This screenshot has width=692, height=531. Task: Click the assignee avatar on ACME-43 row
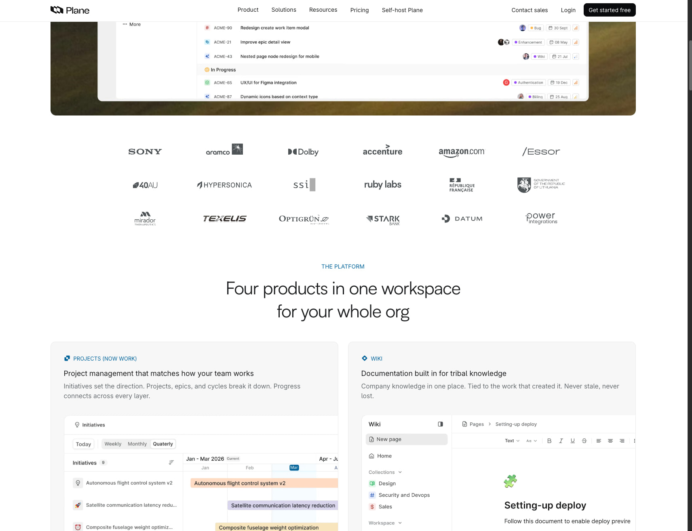point(526,57)
